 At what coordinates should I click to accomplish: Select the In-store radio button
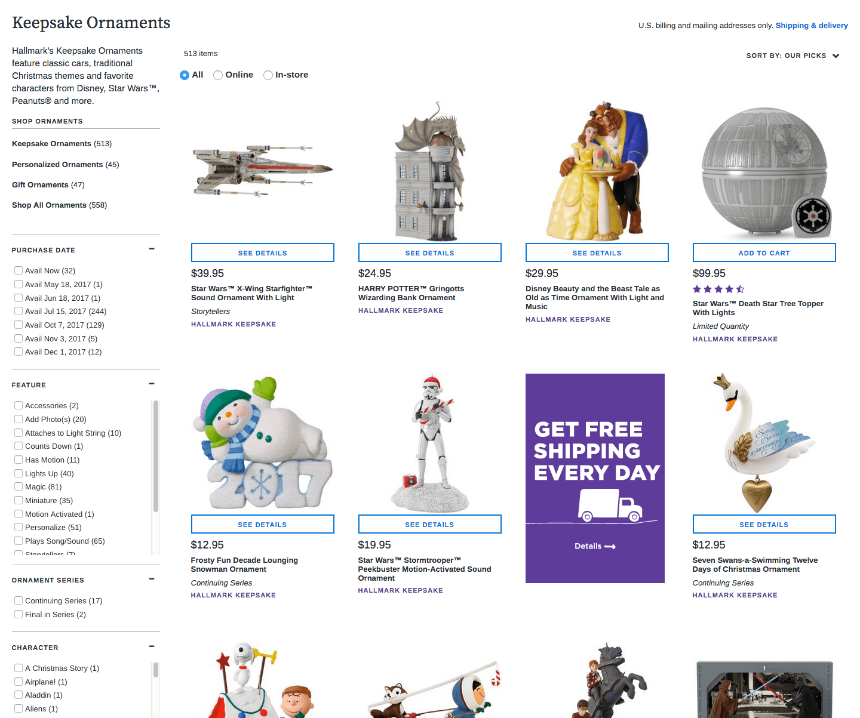(x=268, y=75)
